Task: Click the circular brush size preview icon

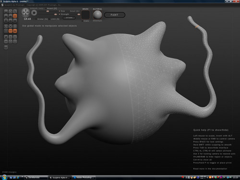Action: tap(34, 13)
